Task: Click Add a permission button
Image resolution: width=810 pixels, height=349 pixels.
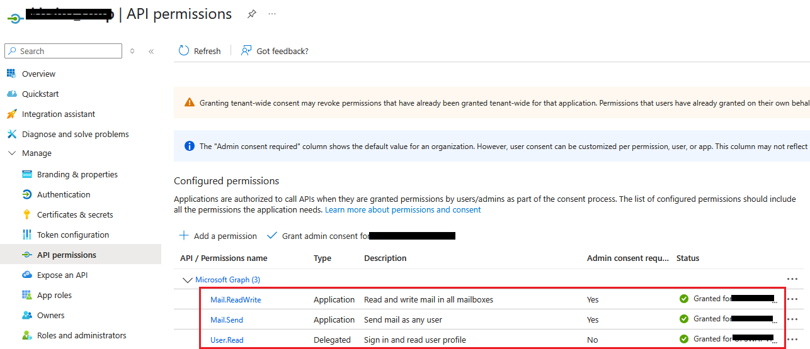Action: [x=218, y=236]
